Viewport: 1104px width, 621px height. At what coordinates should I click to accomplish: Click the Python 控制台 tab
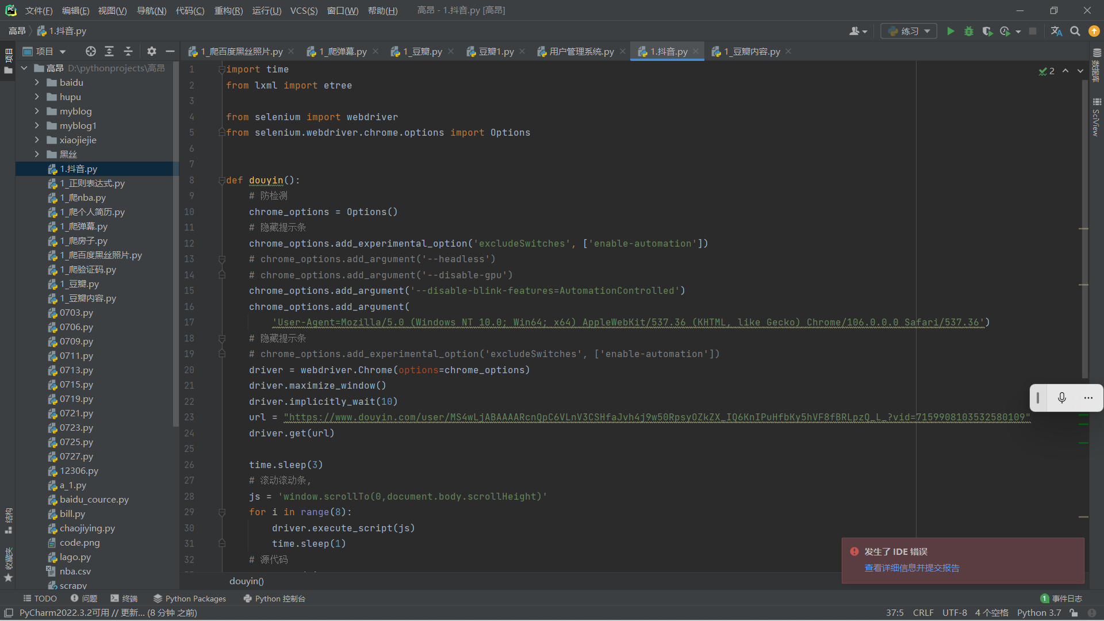[x=273, y=598]
